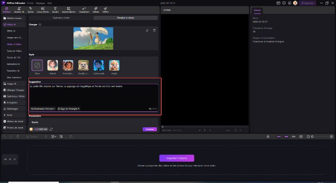Viewport: 336px width, 183px height.
Task: Expand the Image IA sidebar section
Action: click(x=14, y=84)
